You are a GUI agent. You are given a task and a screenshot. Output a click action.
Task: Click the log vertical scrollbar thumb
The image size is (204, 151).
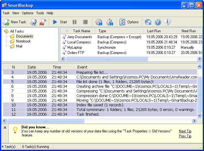[199, 95]
